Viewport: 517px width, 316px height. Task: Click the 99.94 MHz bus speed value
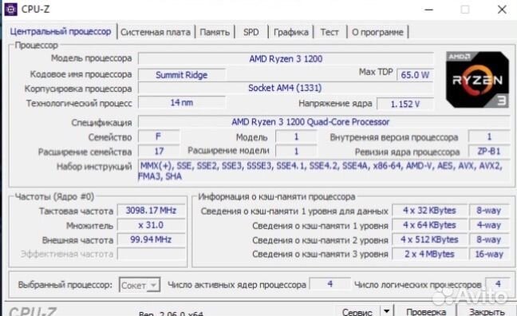pyautogui.click(x=151, y=239)
